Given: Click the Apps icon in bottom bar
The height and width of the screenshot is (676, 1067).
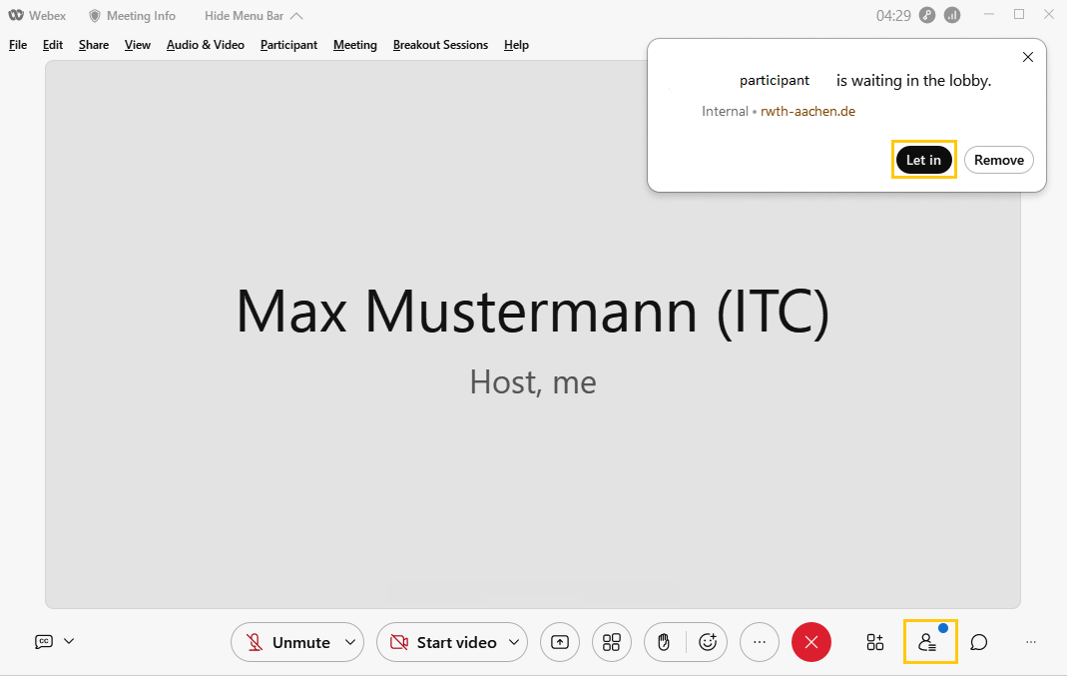Looking at the screenshot, I should (x=875, y=642).
